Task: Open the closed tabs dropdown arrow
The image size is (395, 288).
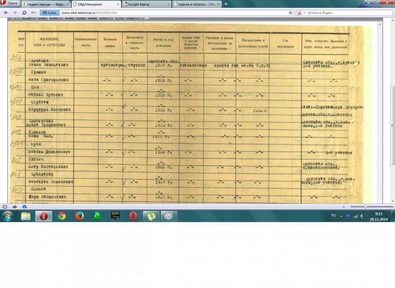Action: point(359,4)
